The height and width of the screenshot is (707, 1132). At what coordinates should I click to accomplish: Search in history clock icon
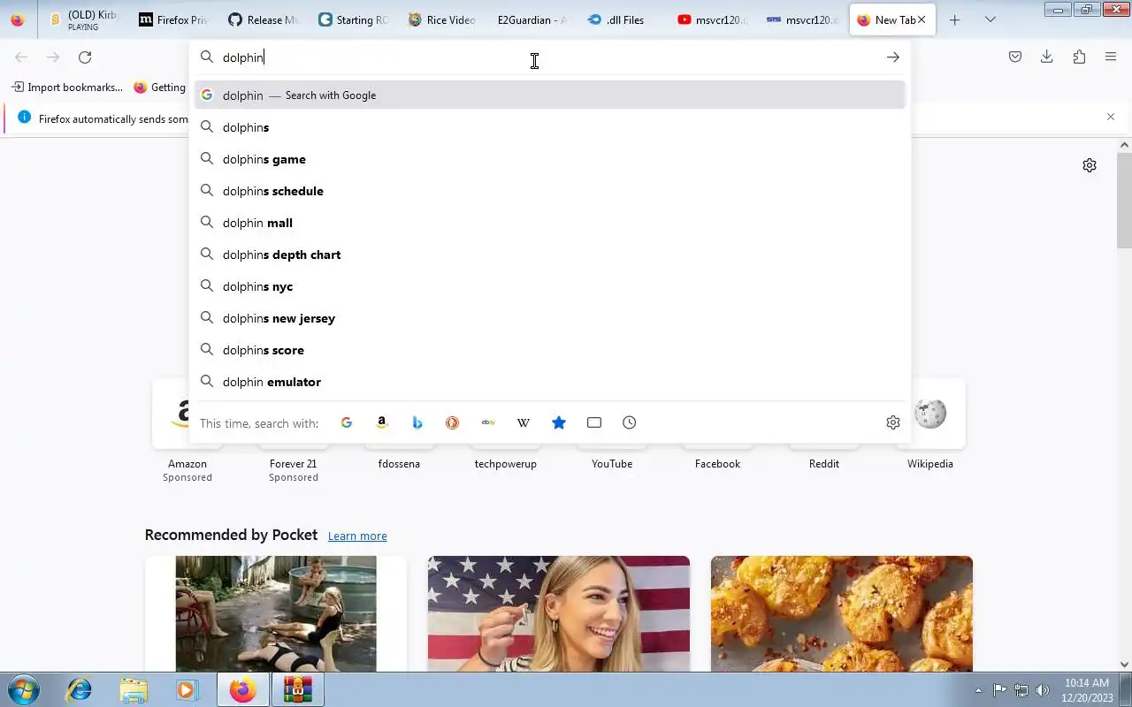point(630,422)
